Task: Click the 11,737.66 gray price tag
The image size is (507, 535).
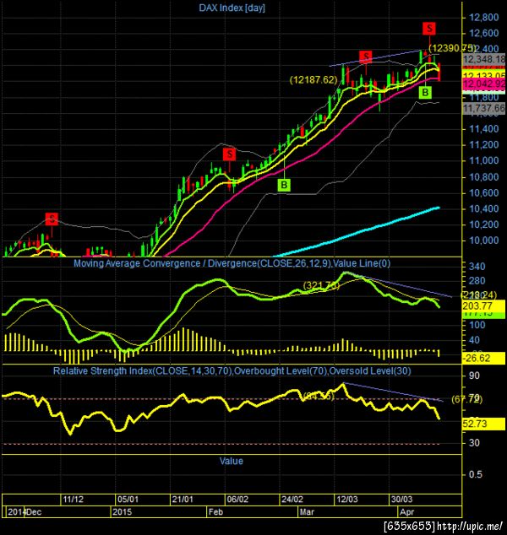Action: (x=484, y=109)
